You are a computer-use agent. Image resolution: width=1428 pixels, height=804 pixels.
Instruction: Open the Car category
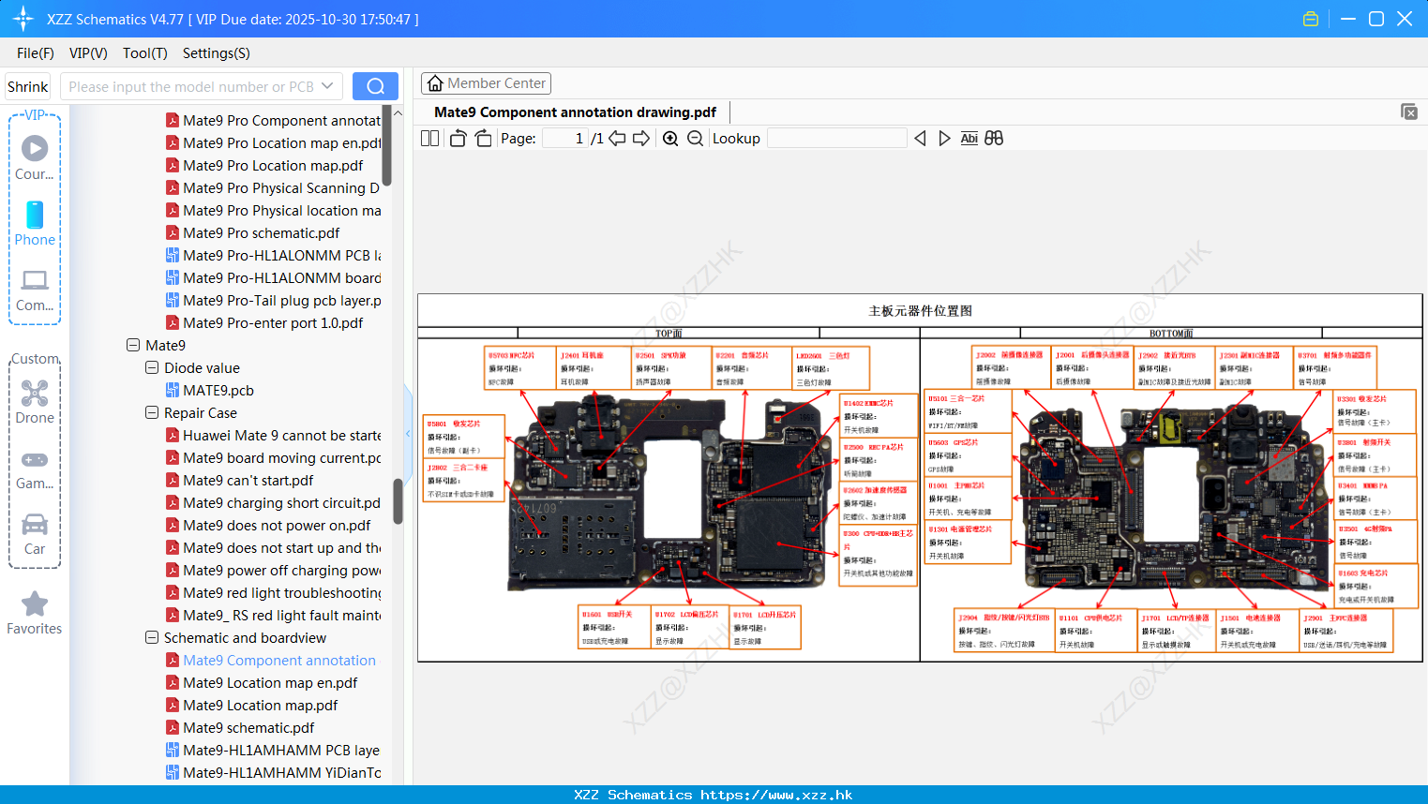[35, 524]
